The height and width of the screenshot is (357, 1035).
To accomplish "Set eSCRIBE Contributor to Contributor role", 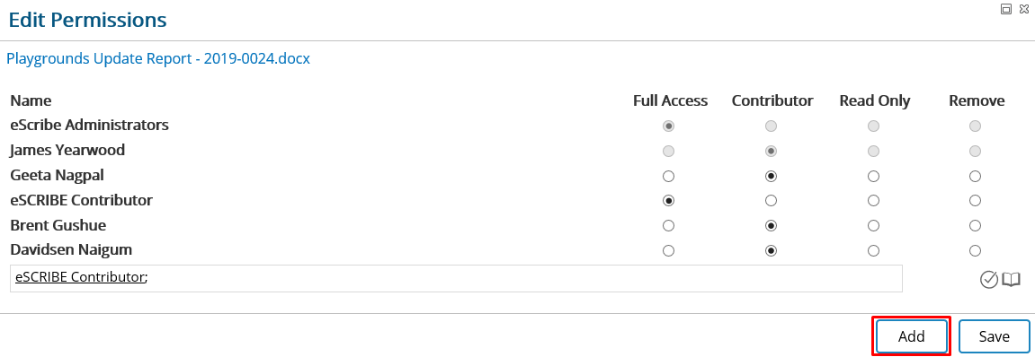I will [x=771, y=200].
